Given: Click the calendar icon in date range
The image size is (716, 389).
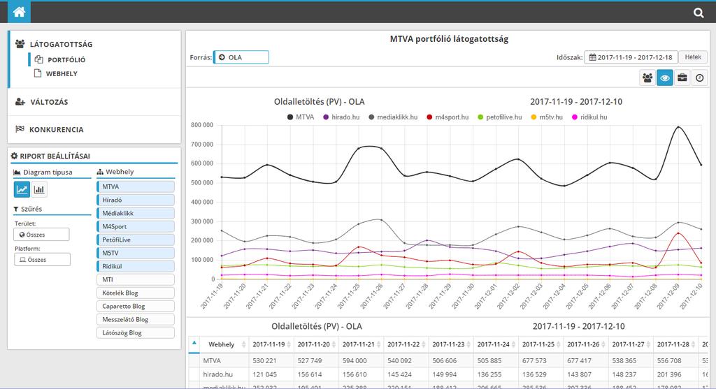Looking at the screenshot, I should coord(592,57).
